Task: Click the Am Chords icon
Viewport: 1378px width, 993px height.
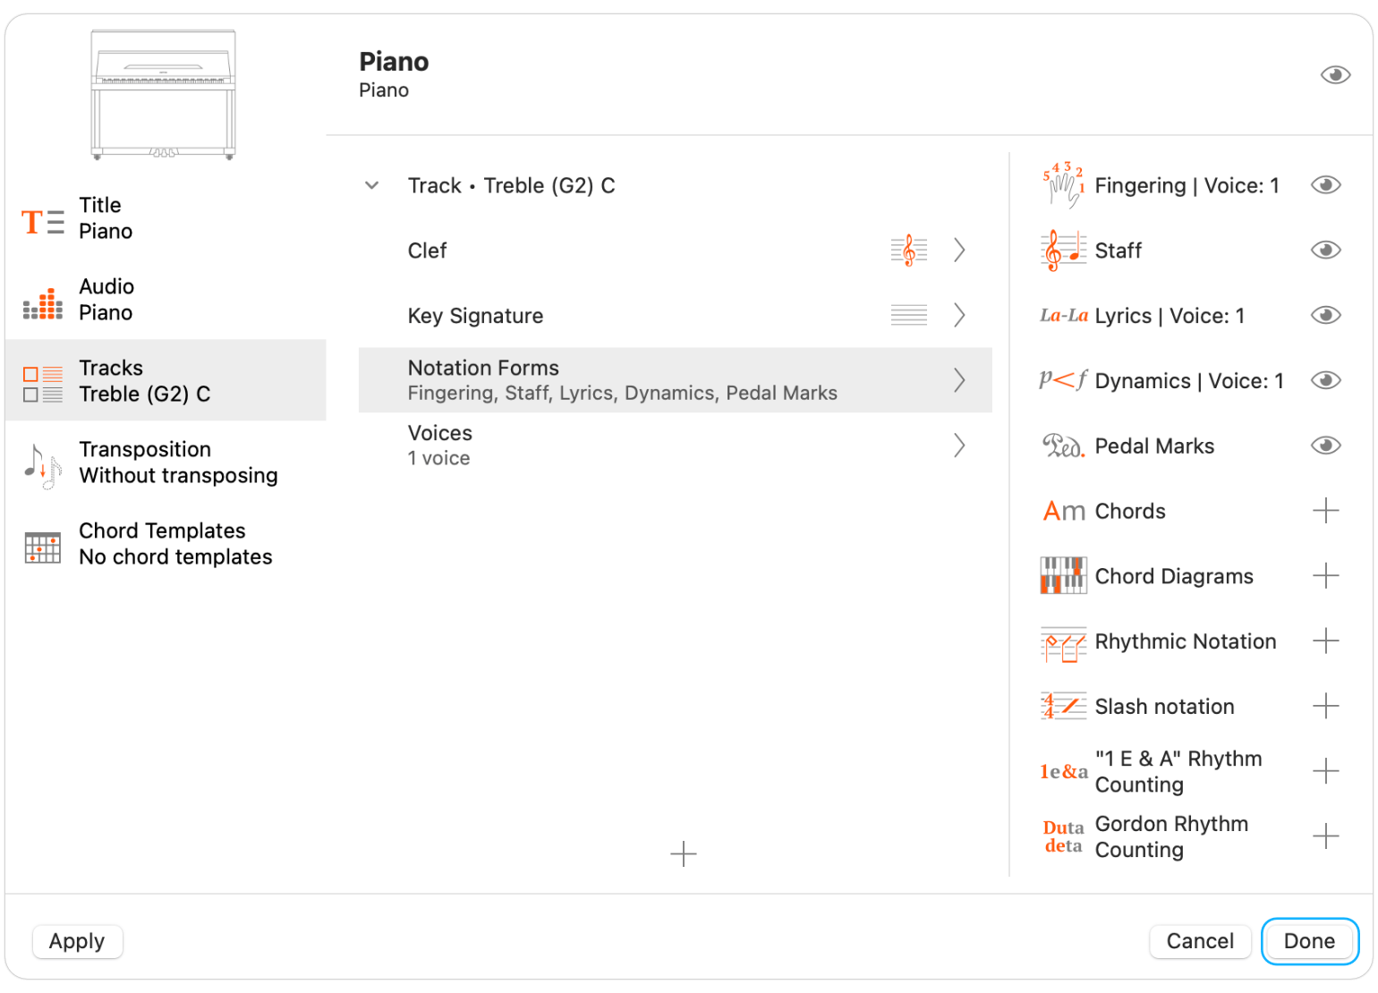Action: point(1064,511)
